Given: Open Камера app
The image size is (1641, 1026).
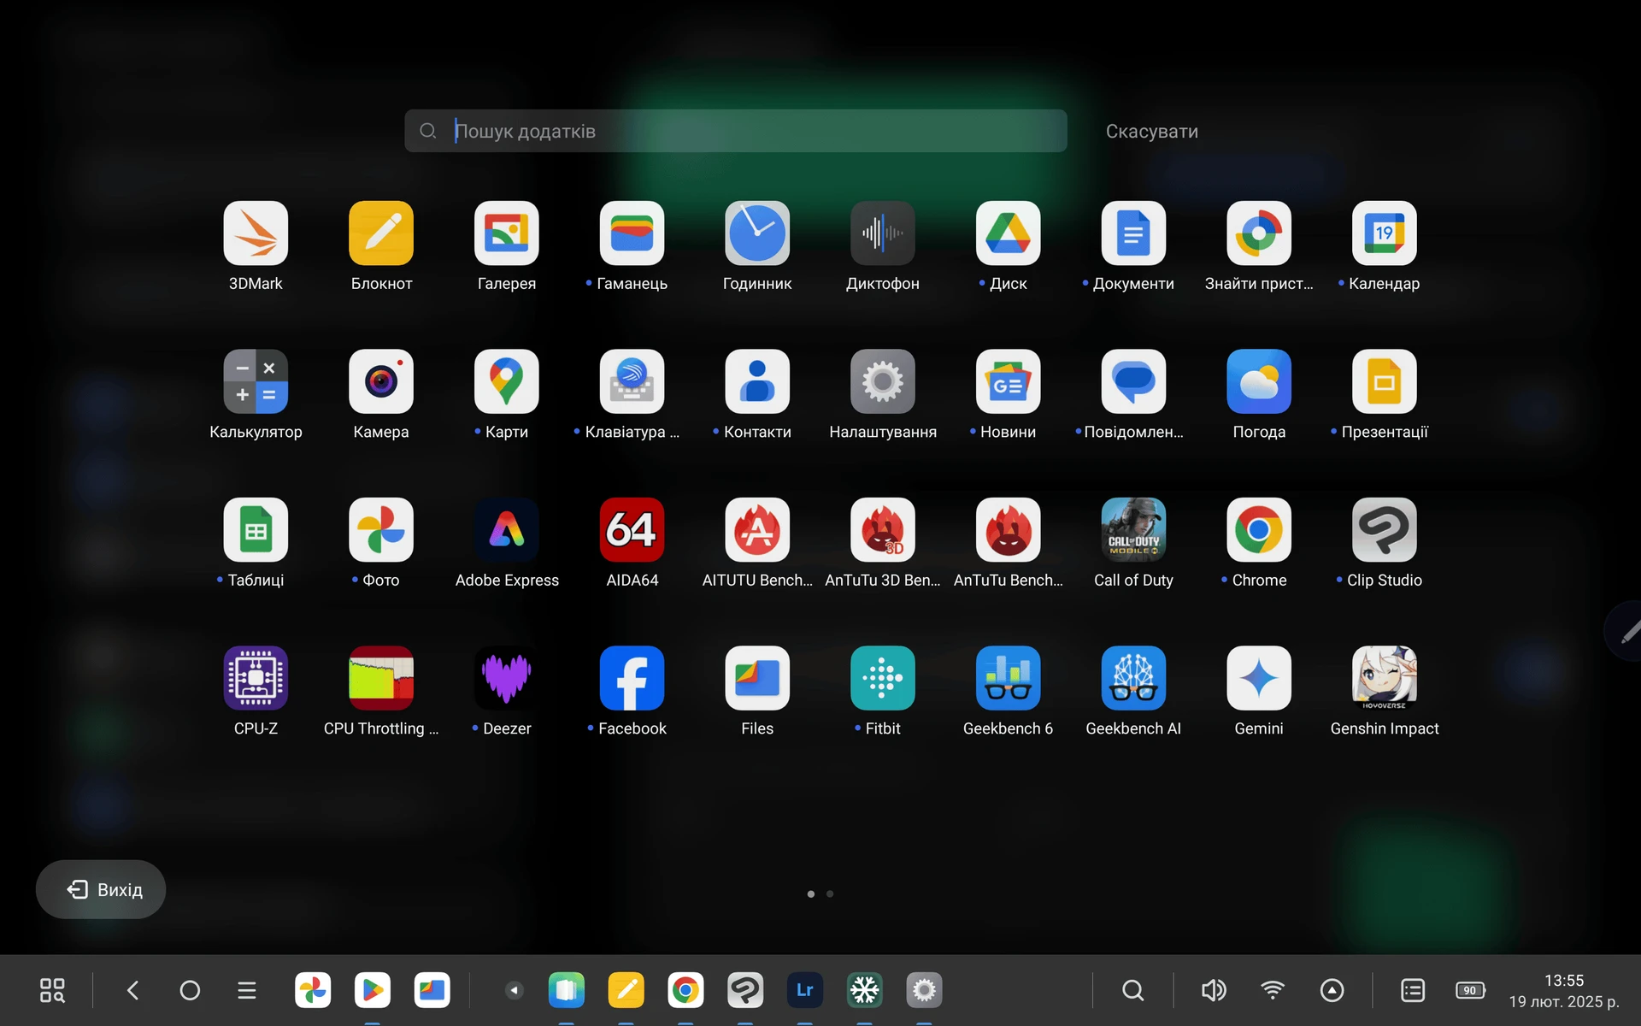Looking at the screenshot, I should (381, 381).
